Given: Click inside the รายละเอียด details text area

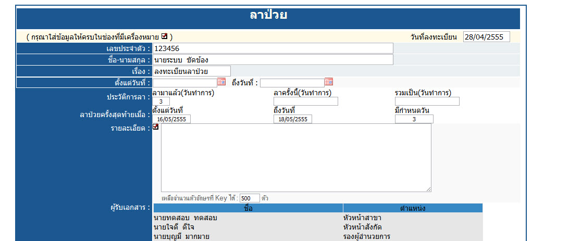Looking at the screenshot, I should (296, 158).
